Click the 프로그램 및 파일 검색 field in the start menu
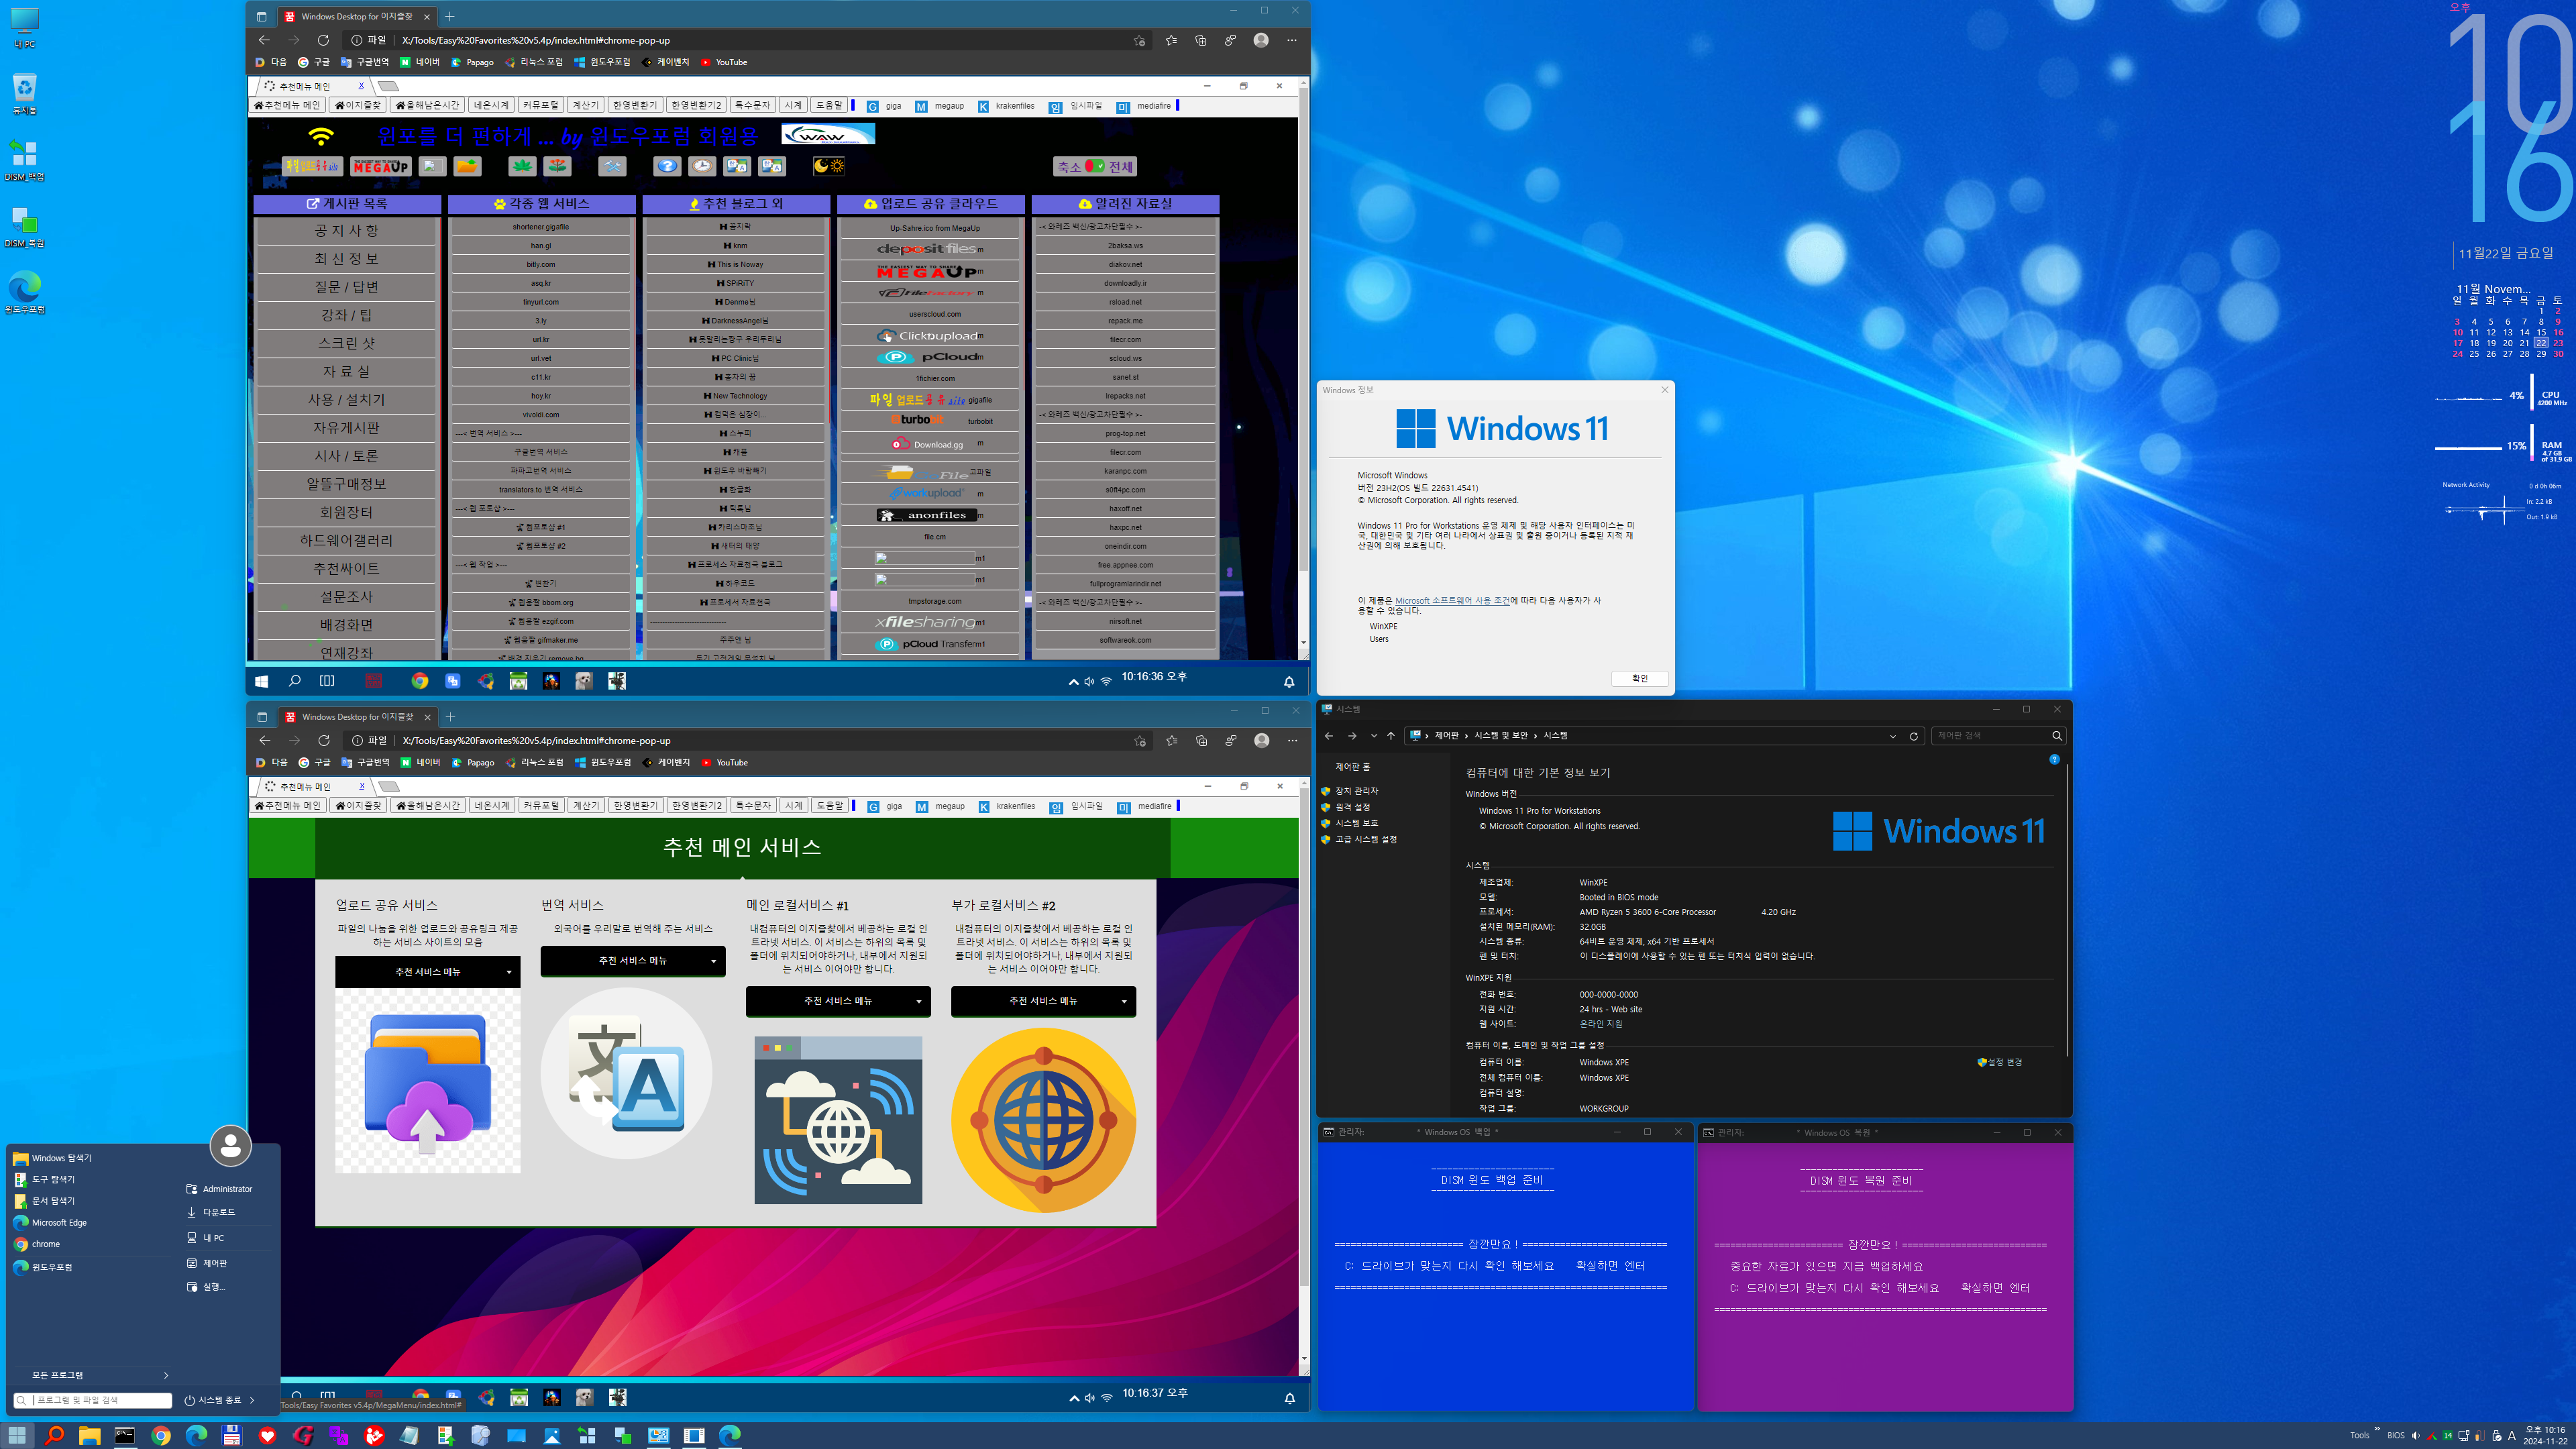 click(93, 1400)
